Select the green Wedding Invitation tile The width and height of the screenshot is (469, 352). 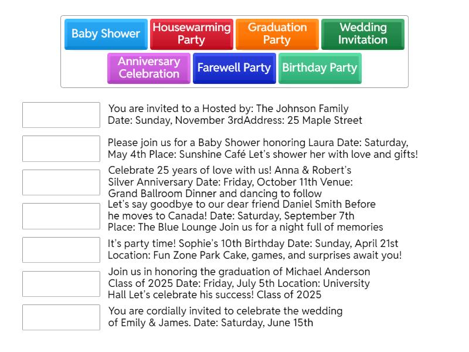tap(363, 34)
